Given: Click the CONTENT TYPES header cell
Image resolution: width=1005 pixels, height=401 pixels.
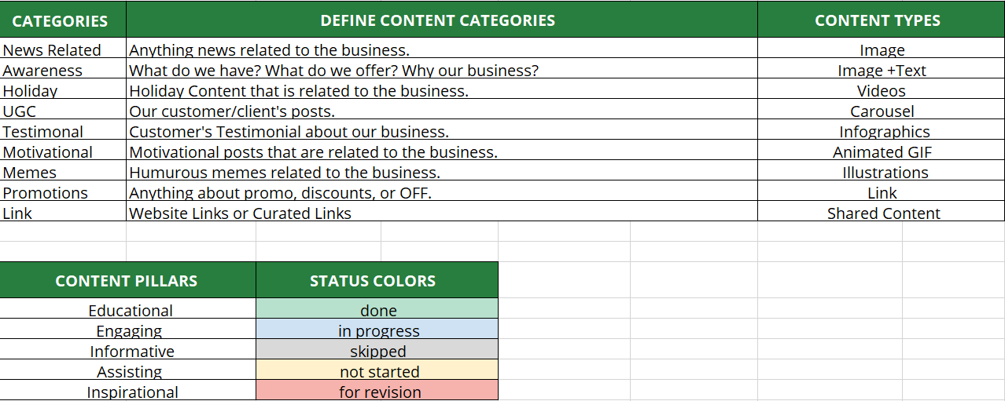Looking at the screenshot, I should click(877, 20).
